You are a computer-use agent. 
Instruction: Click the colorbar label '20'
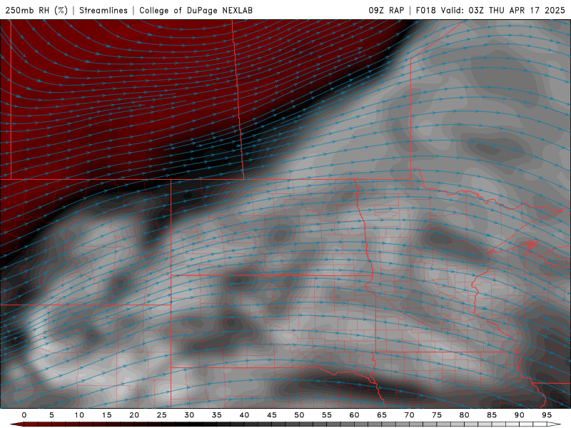pyautogui.click(x=134, y=415)
